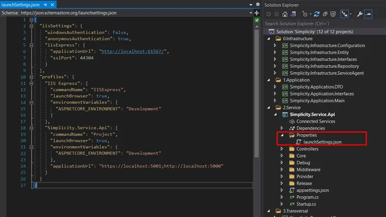The height and width of the screenshot is (217, 386).
Task: Collapse the 1.Application folder arrow
Action: 269,80
